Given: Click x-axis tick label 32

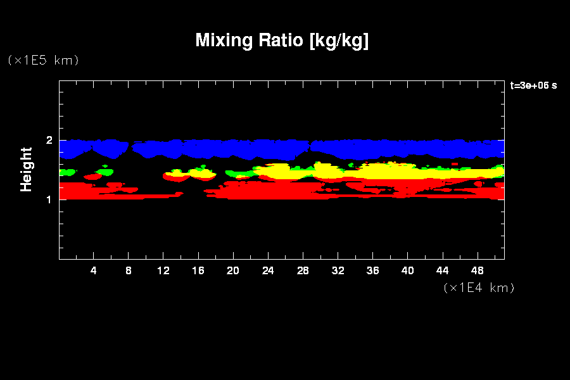Looking at the screenshot, I should (338, 270).
